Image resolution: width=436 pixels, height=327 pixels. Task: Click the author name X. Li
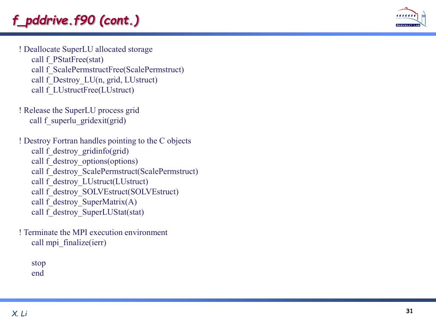pos(20,314)
